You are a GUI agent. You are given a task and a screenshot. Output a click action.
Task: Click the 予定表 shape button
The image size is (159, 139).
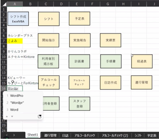(79, 18)
